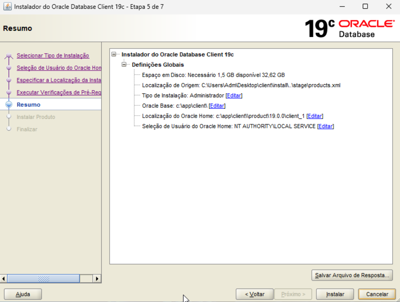
Task: Click the highlighted Resumo step circle icon
Action: (8, 105)
